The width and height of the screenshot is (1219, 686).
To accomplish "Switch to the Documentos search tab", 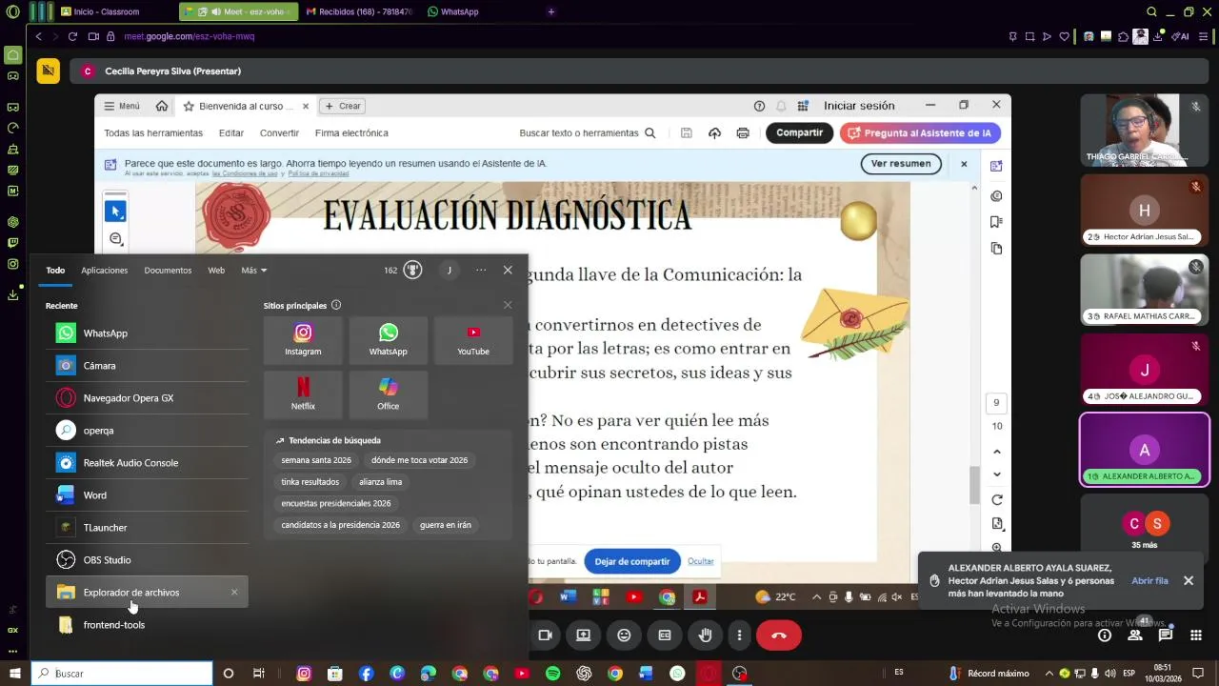I will [168, 271].
